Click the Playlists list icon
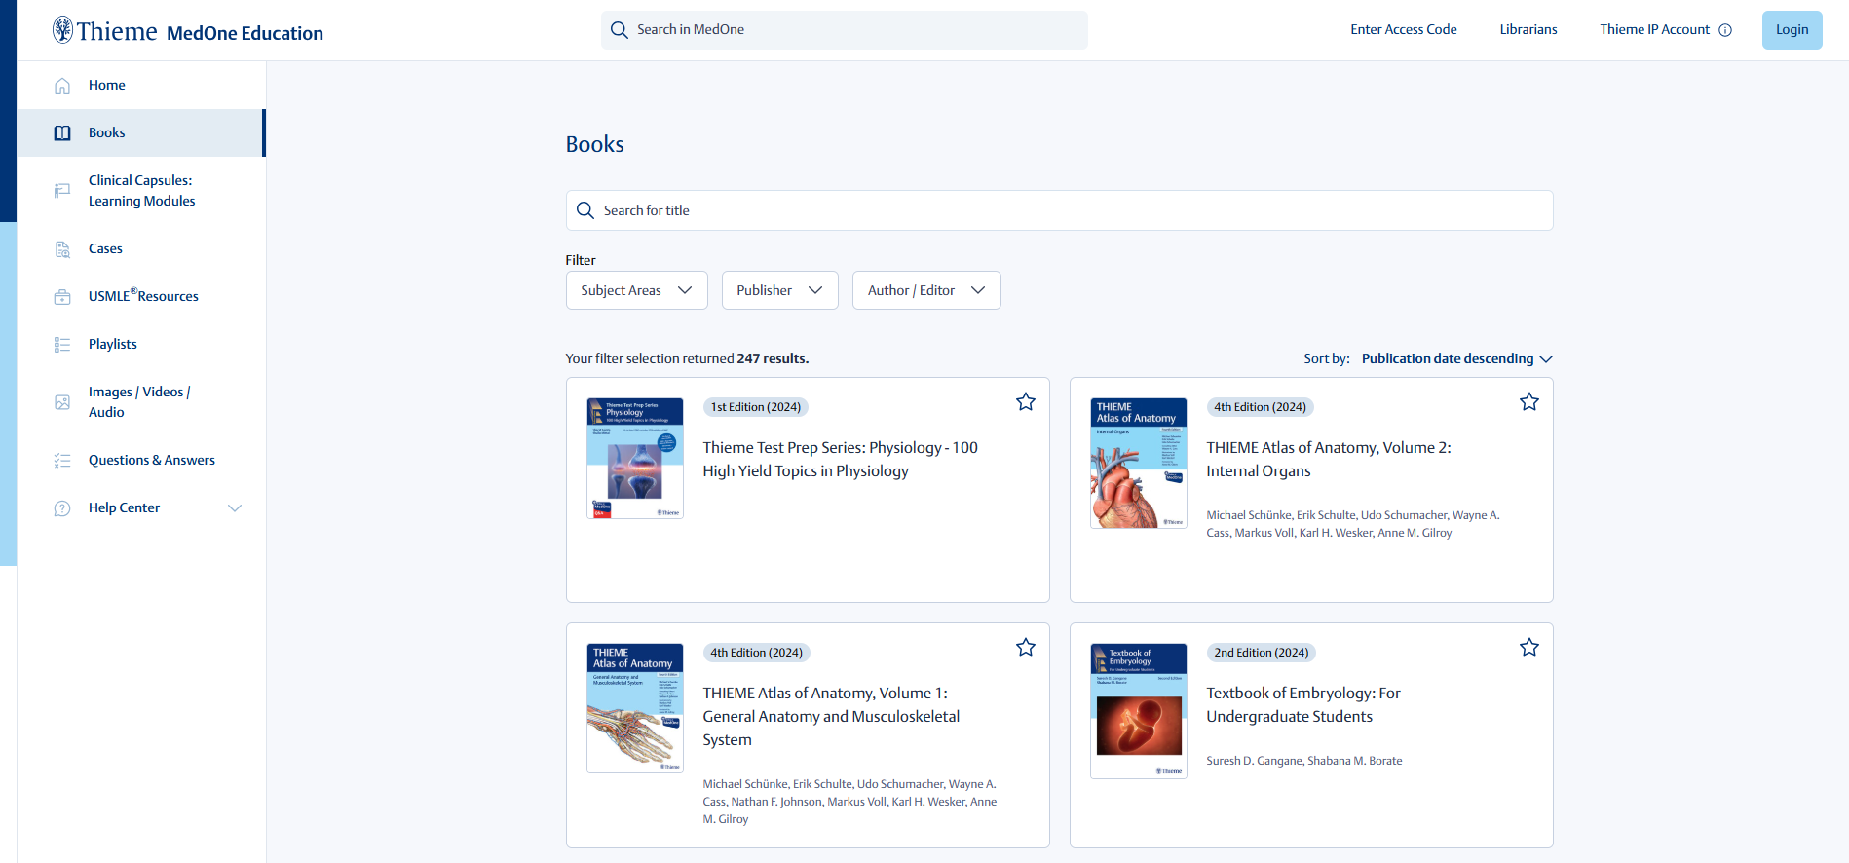This screenshot has width=1849, height=863. pos(62,345)
